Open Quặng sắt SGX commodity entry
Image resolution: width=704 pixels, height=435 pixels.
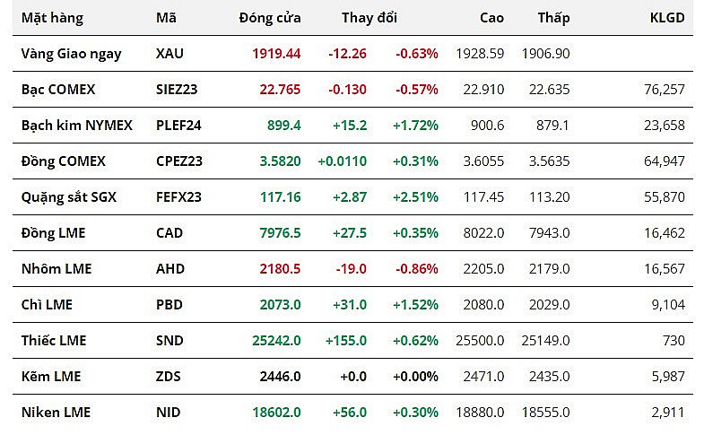[67, 197]
